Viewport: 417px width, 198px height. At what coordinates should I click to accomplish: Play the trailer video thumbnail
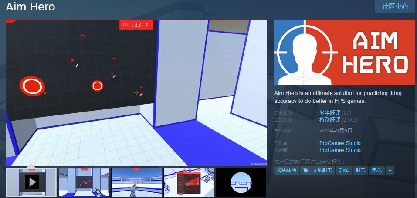31,182
